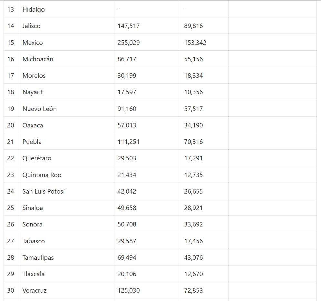This screenshot has width=321, height=301.
Task: Click the empty last-column cell in Jalisco row
Action: [272, 26]
